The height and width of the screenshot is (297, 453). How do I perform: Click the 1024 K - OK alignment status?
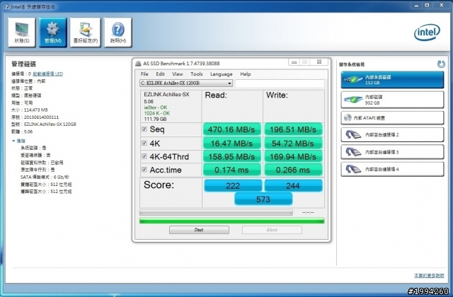157,113
